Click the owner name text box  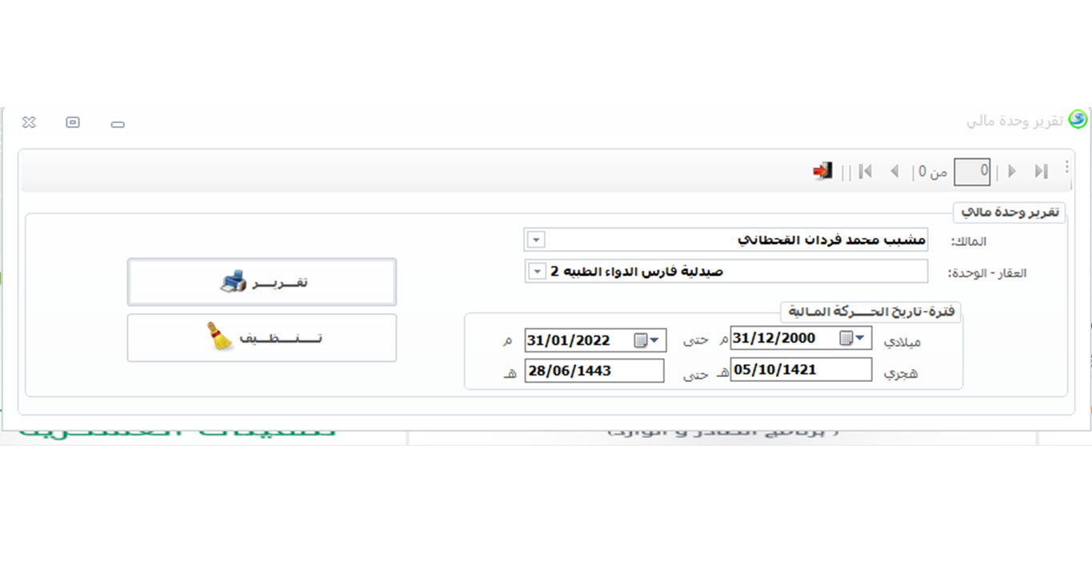point(736,240)
